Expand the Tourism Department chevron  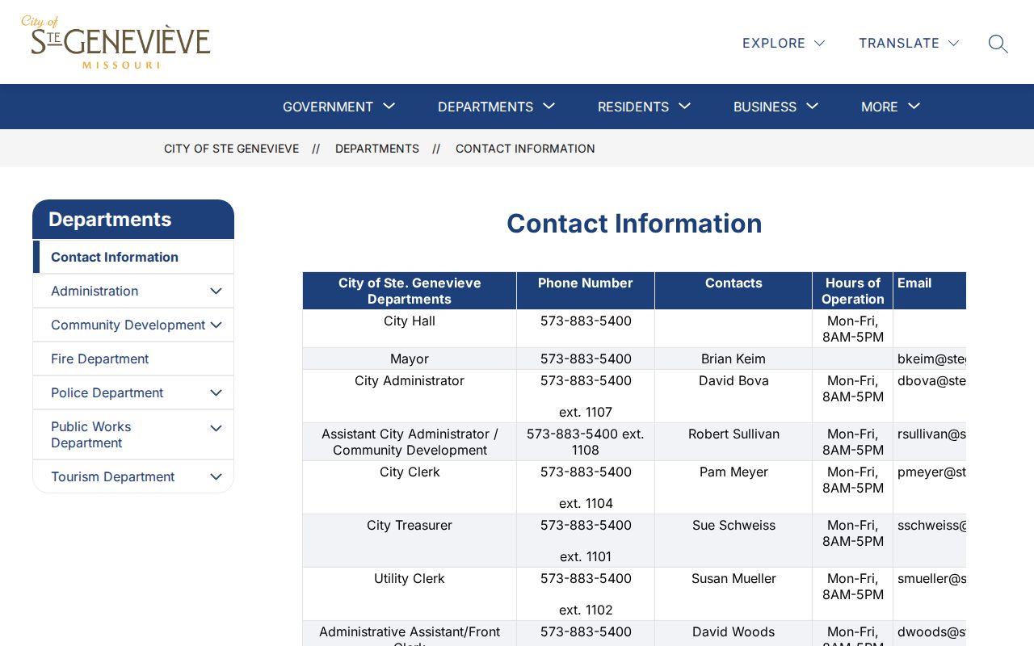(216, 476)
